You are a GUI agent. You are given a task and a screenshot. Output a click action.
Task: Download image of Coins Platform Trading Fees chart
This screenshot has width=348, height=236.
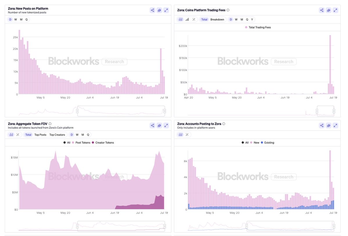click(x=329, y=10)
